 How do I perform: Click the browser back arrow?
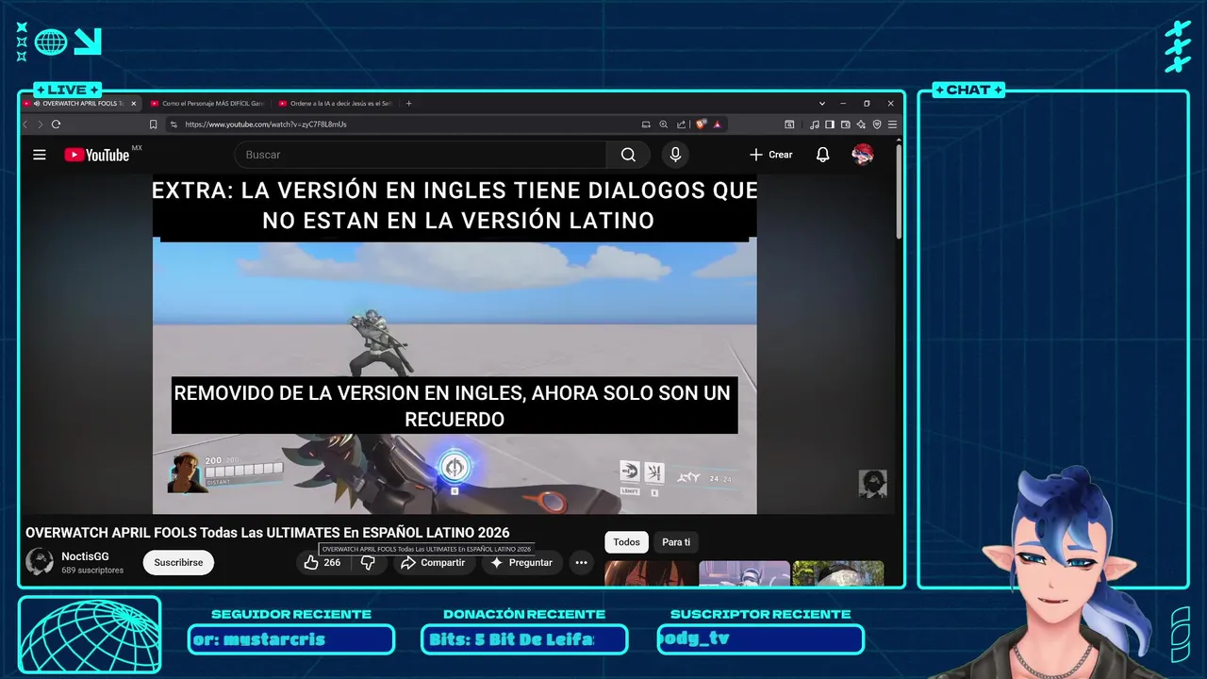pos(26,124)
